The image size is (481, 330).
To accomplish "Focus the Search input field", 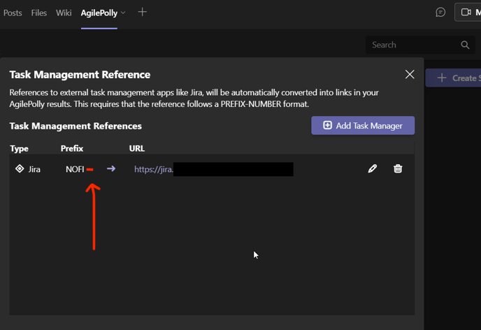I will [420, 45].
